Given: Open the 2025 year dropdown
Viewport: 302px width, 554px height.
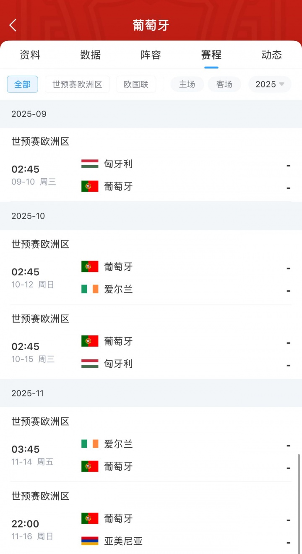Looking at the screenshot, I should pyautogui.click(x=270, y=84).
